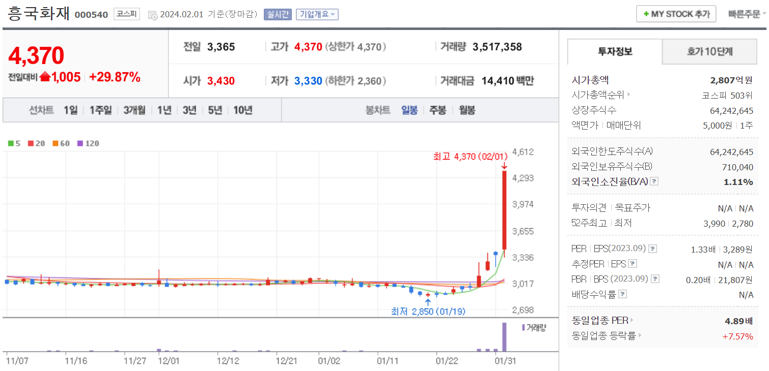Image resolution: width=769 pixels, height=371 pixels.
Task: Click the 저가 price 3,330
Action: [308, 80]
